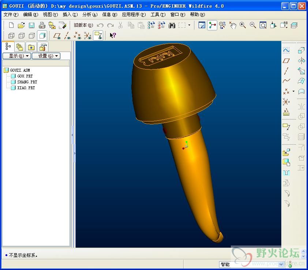The width and height of the screenshot is (308, 270).
Task: Open the 帮助(H) menu
Action: (198, 15)
